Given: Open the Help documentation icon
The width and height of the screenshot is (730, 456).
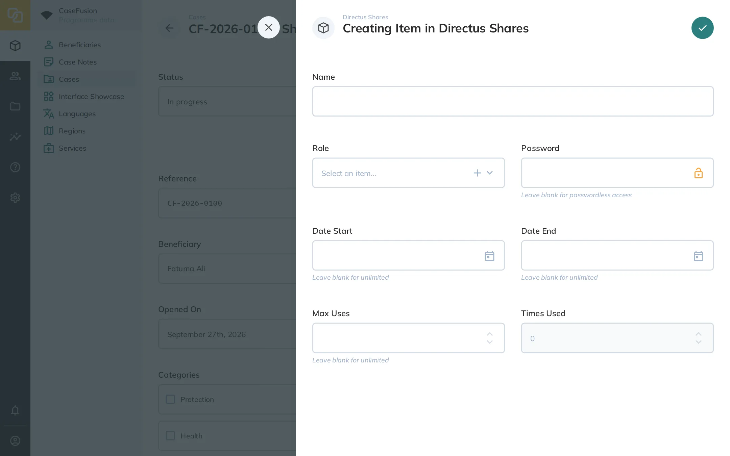Looking at the screenshot, I should [15, 167].
